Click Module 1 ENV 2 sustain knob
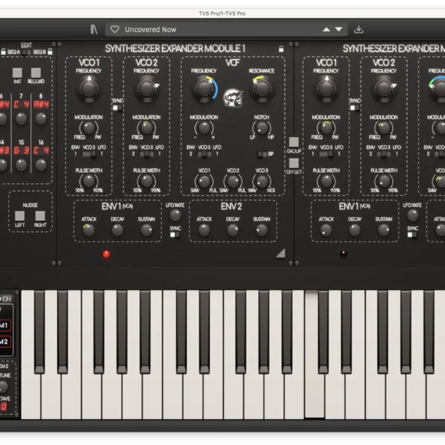This screenshot has height=445, width=445. (262, 230)
